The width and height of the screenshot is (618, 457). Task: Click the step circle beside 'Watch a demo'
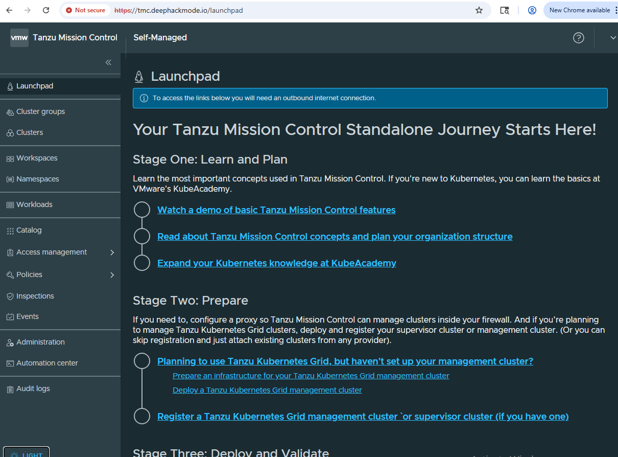[141, 210]
